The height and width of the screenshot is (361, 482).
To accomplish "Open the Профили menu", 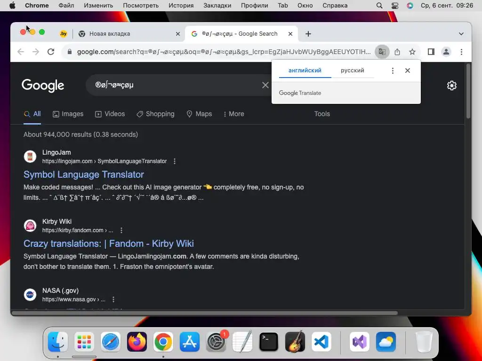I will (x=254, y=6).
